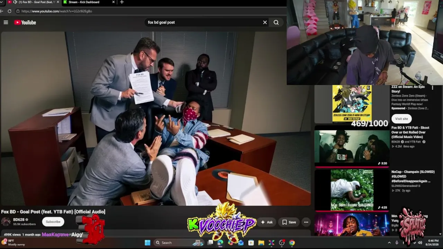Clear the YouTube search query

[265, 22]
